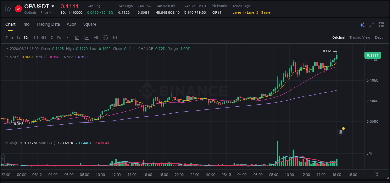Add OP/USDT to favorites with star icon
The height and width of the screenshot is (183, 390).
[9, 9]
